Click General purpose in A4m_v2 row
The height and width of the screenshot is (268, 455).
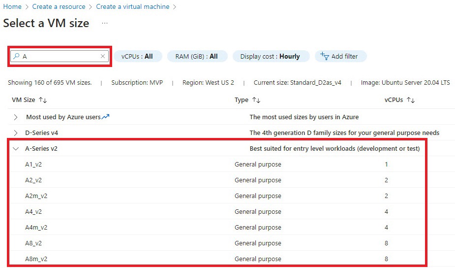click(x=258, y=227)
